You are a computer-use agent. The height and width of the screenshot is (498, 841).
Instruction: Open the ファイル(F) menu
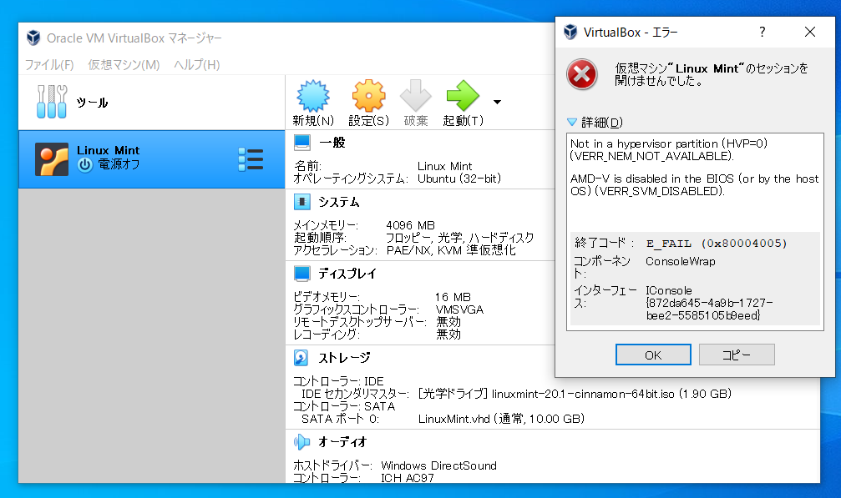(49, 65)
